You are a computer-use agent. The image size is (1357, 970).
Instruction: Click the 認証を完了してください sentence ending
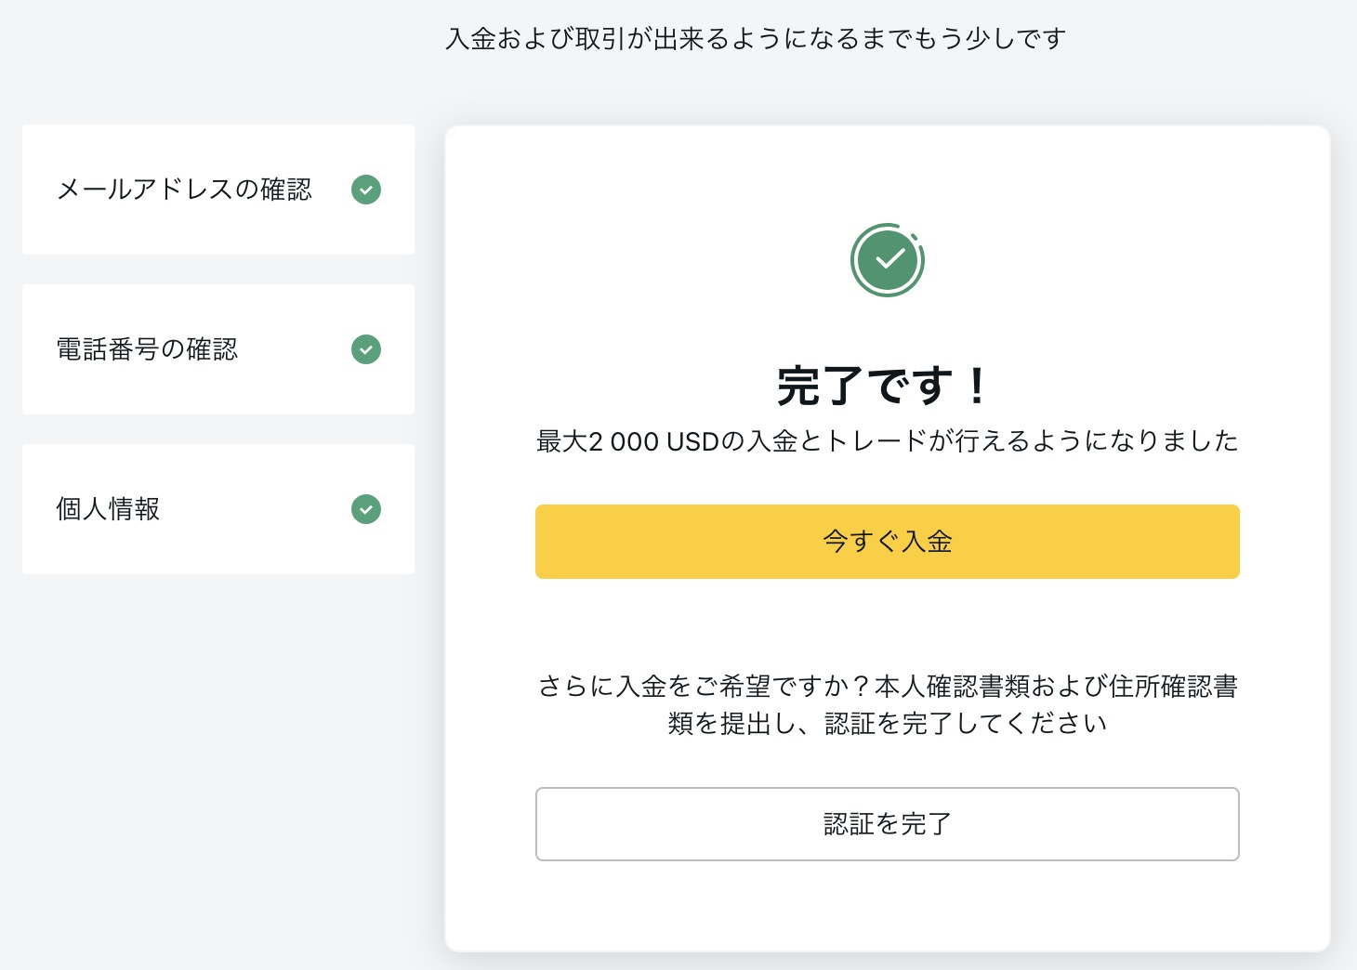(966, 724)
